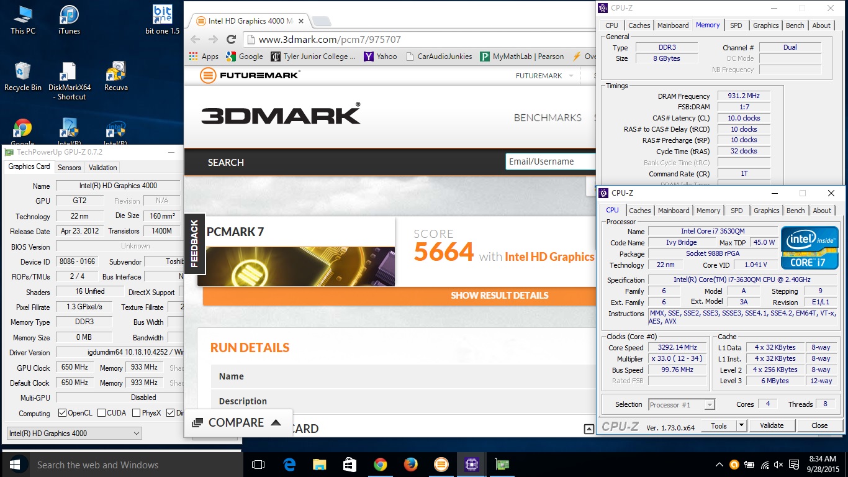Toggle the OpenCL checkbox in GPU-Z
848x477 pixels.
point(62,413)
